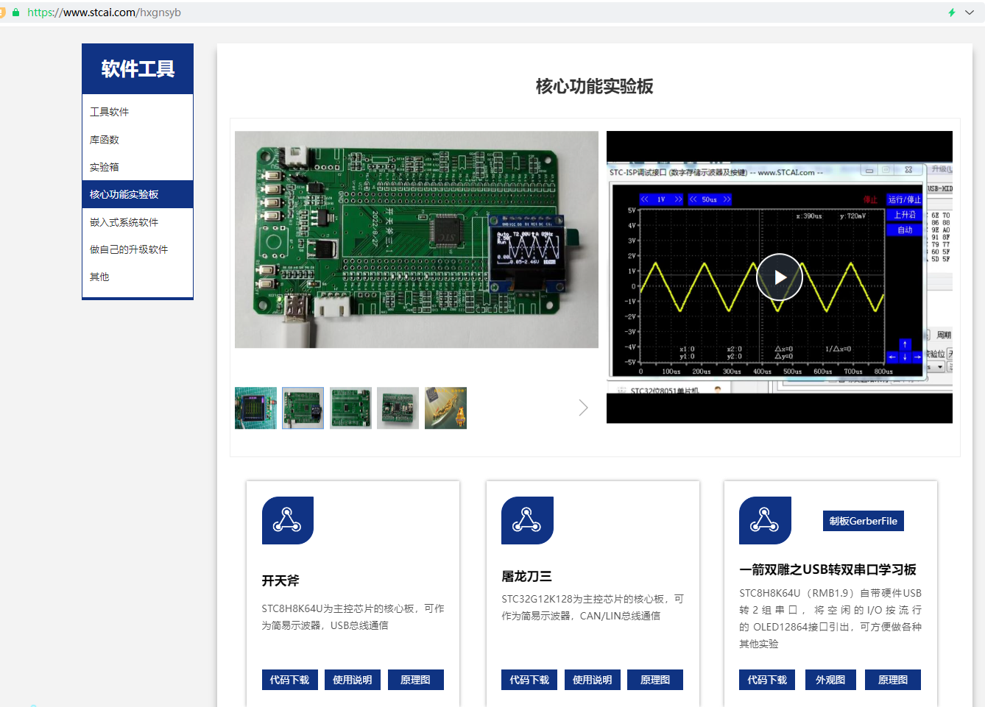The height and width of the screenshot is (707, 985).
Task: Download code for USB转双串口学习板
Action: [767, 680]
